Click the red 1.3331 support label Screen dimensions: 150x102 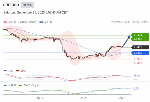138,59
